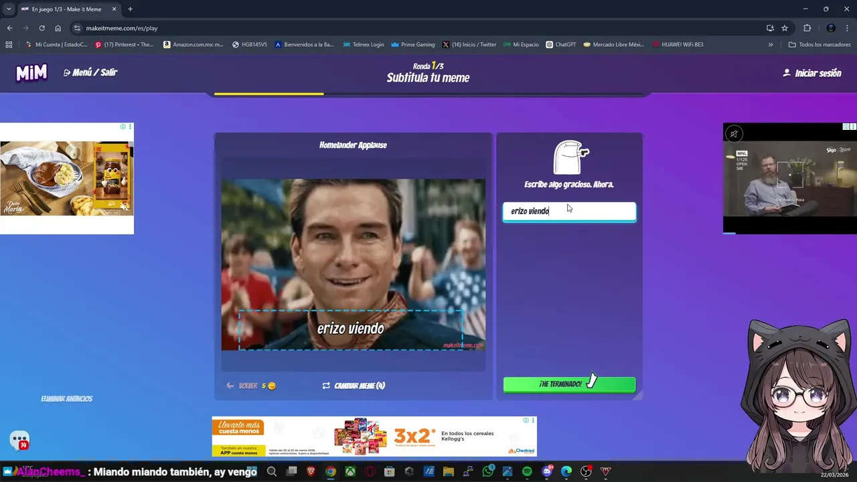Open 'Bienvenidos a la Ba...' bookmark
Viewport: 857px width, 482px height.
coord(304,45)
